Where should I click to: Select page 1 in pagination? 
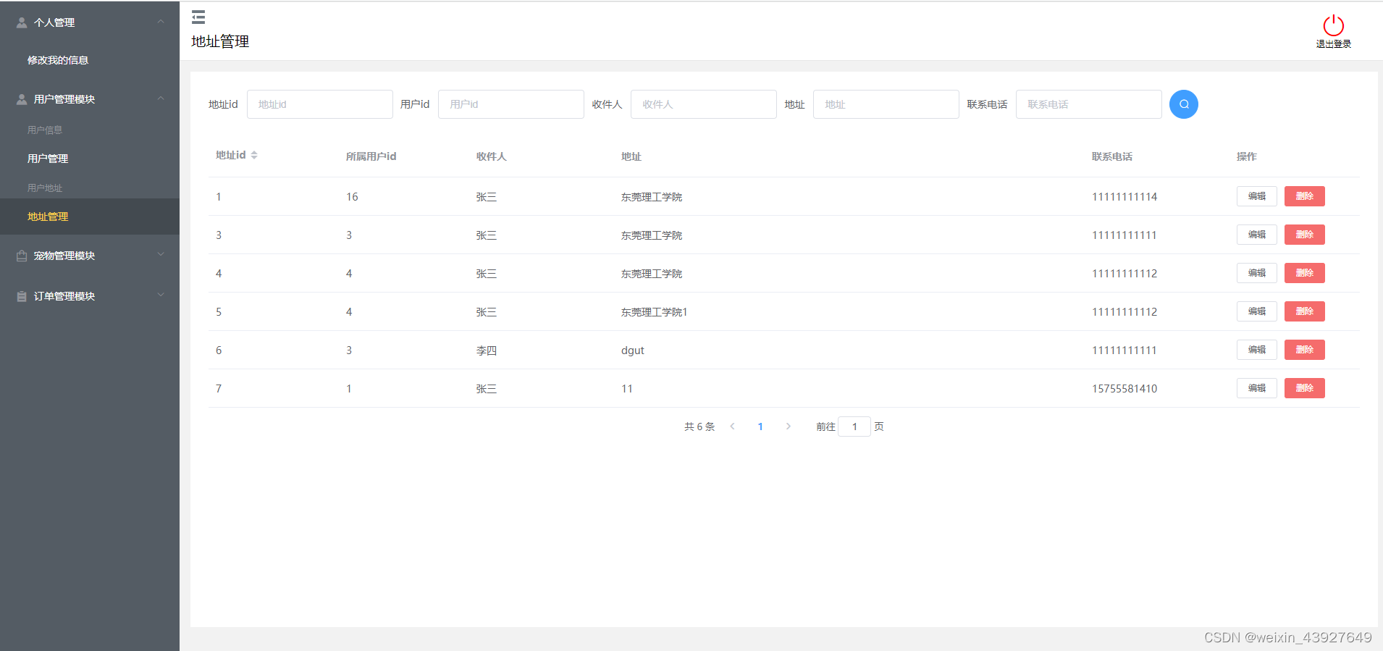(x=760, y=427)
